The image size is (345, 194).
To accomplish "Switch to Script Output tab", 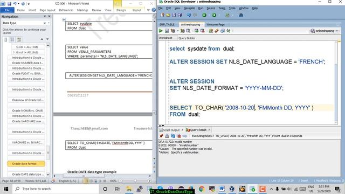I will point(171,130).
